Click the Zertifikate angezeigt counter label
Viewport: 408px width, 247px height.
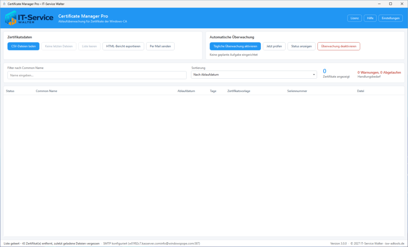(336, 77)
